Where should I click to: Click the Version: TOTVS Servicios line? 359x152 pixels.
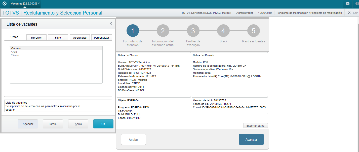[134, 62]
